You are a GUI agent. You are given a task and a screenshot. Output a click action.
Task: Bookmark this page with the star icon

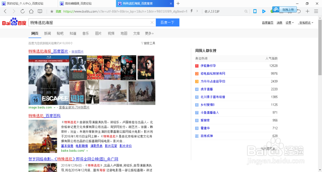(x=52, y=11)
